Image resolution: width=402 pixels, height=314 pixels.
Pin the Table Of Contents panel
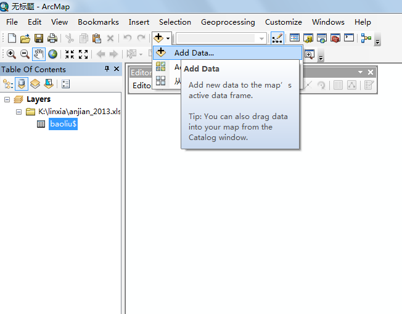click(107, 68)
